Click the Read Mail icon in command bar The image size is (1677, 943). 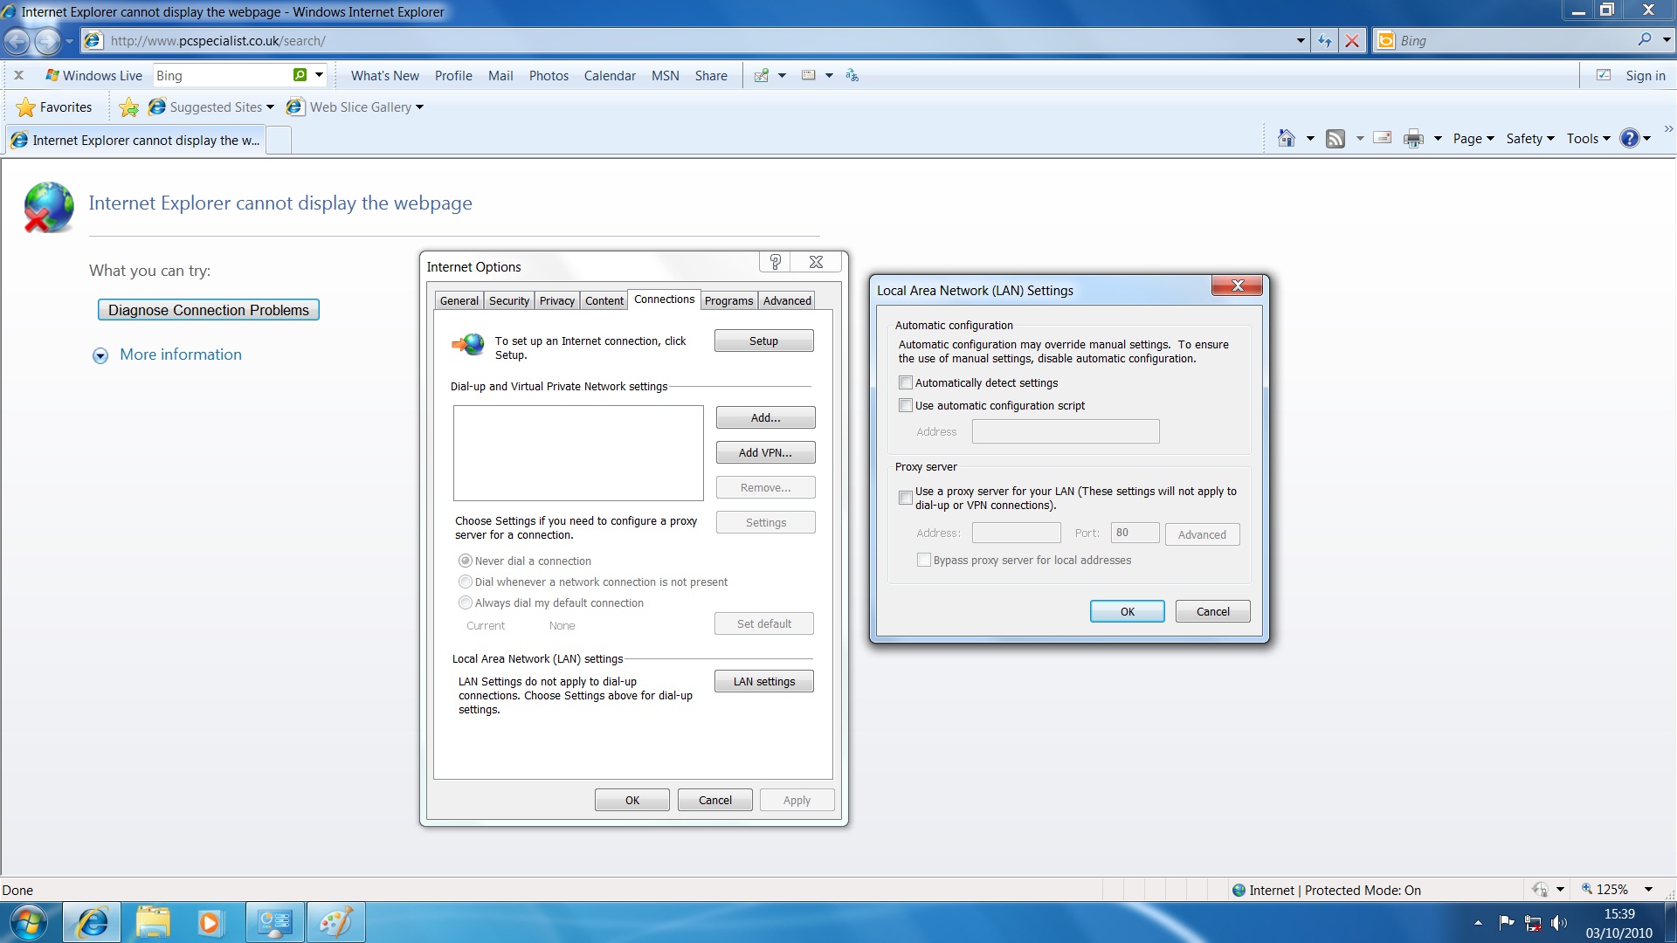tap(1383, 137)
